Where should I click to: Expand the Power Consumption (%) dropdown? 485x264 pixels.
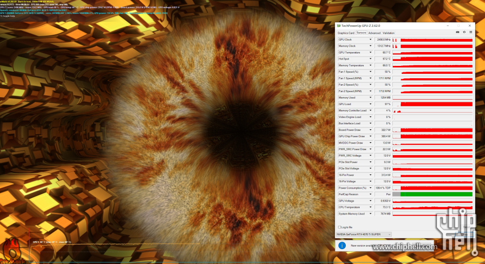click(370, 188)
